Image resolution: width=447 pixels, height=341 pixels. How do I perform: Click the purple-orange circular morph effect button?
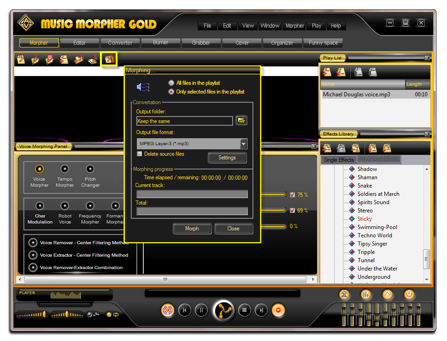point(168,310)
